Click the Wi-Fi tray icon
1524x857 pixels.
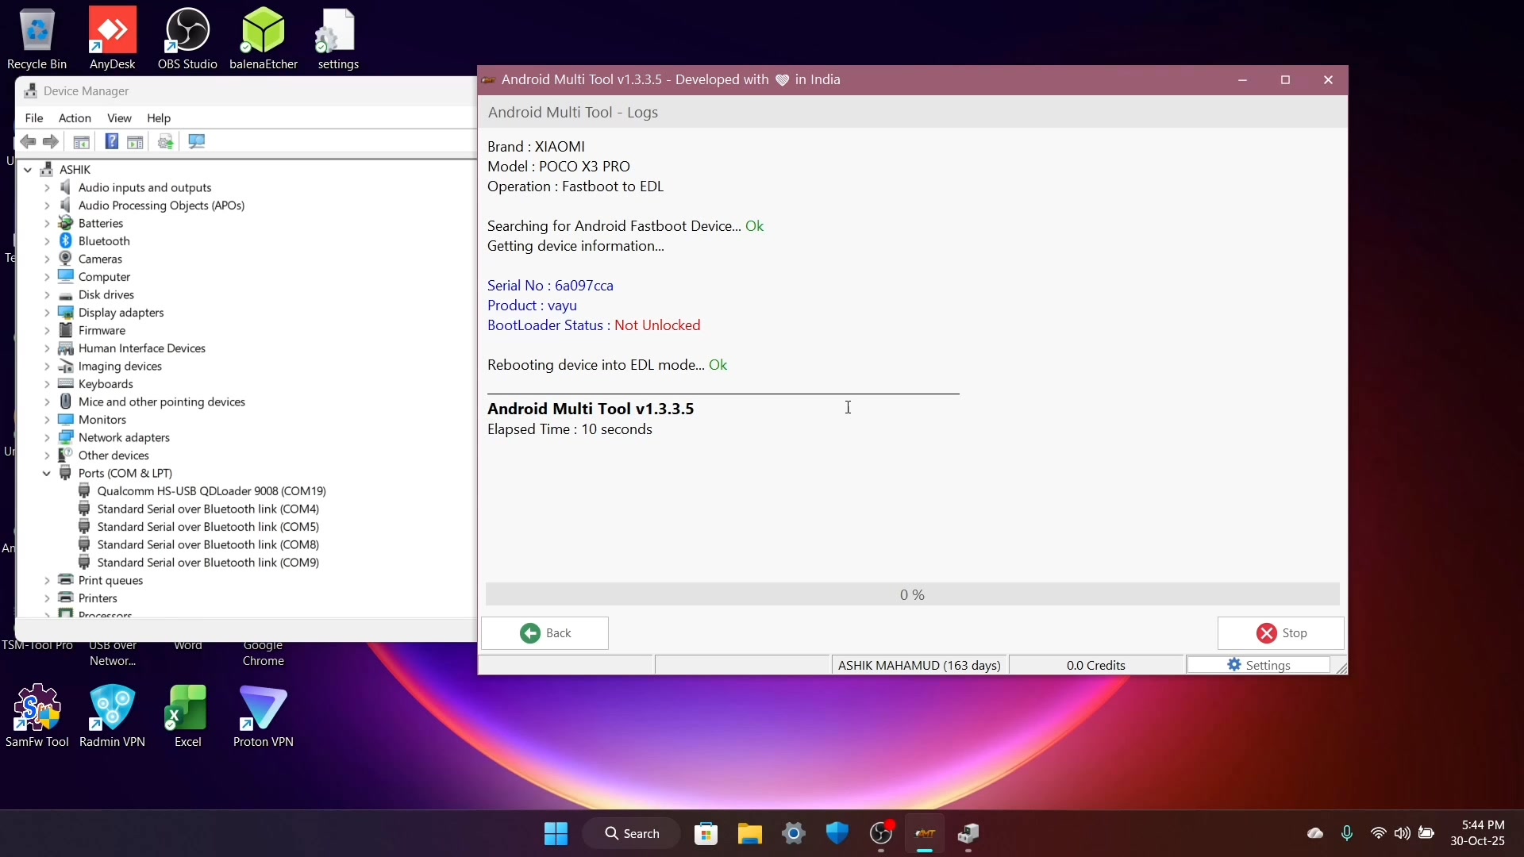(x=1379, y=833)
